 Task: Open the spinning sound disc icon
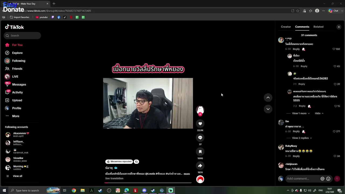coord(200,179)
